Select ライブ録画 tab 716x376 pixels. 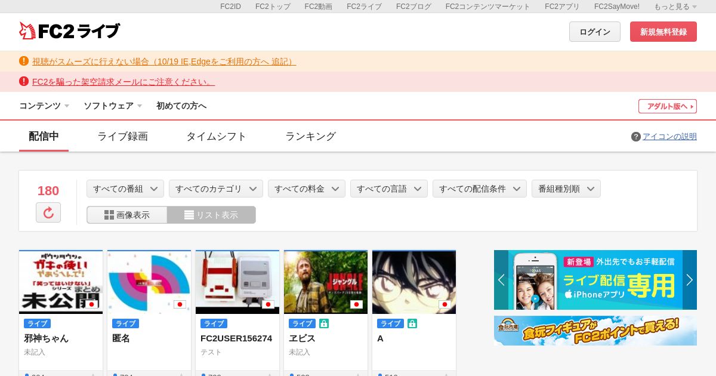click(x=122, y=136)
